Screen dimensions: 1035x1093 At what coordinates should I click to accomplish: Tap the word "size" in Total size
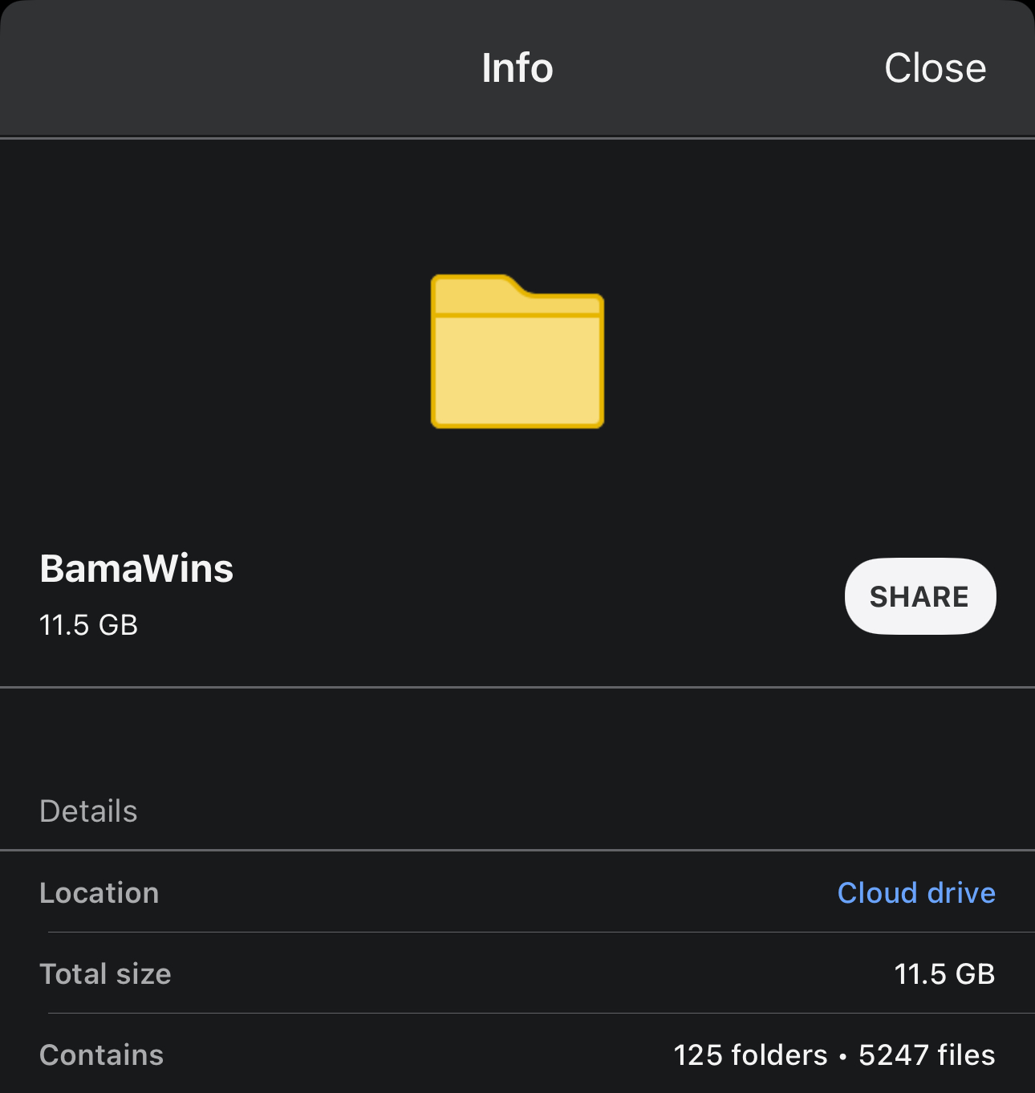[x=144, y=973]
